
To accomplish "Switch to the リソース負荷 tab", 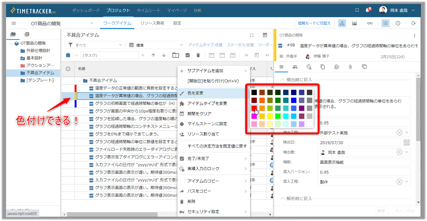I will tap(152, 23).
